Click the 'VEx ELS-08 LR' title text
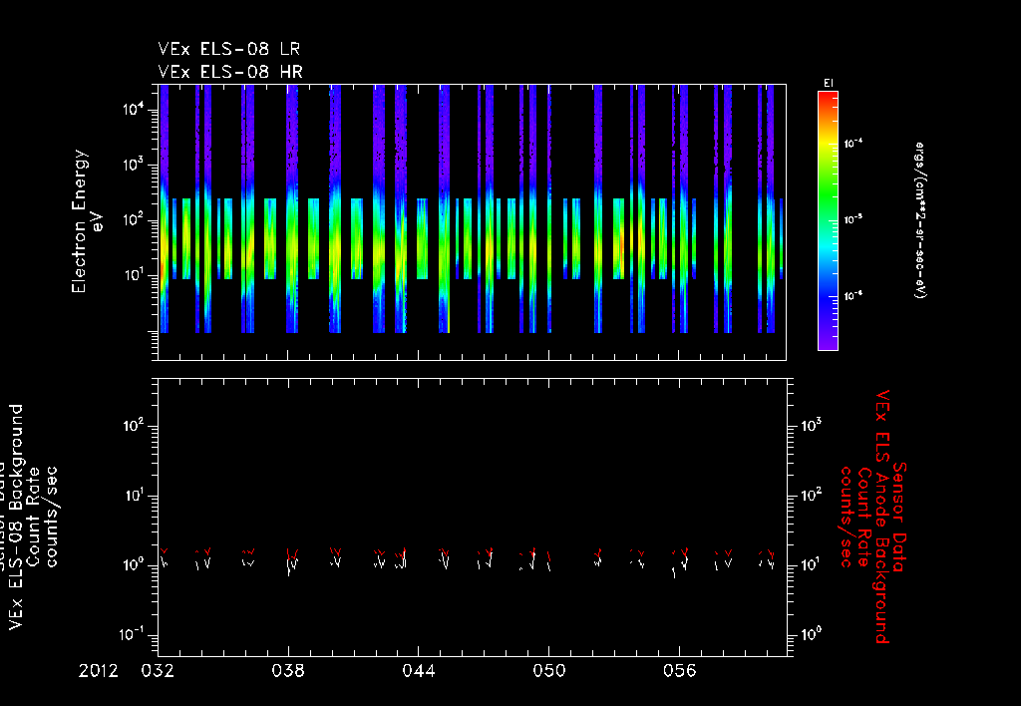 pyautogui.click(x=229, y=50)
